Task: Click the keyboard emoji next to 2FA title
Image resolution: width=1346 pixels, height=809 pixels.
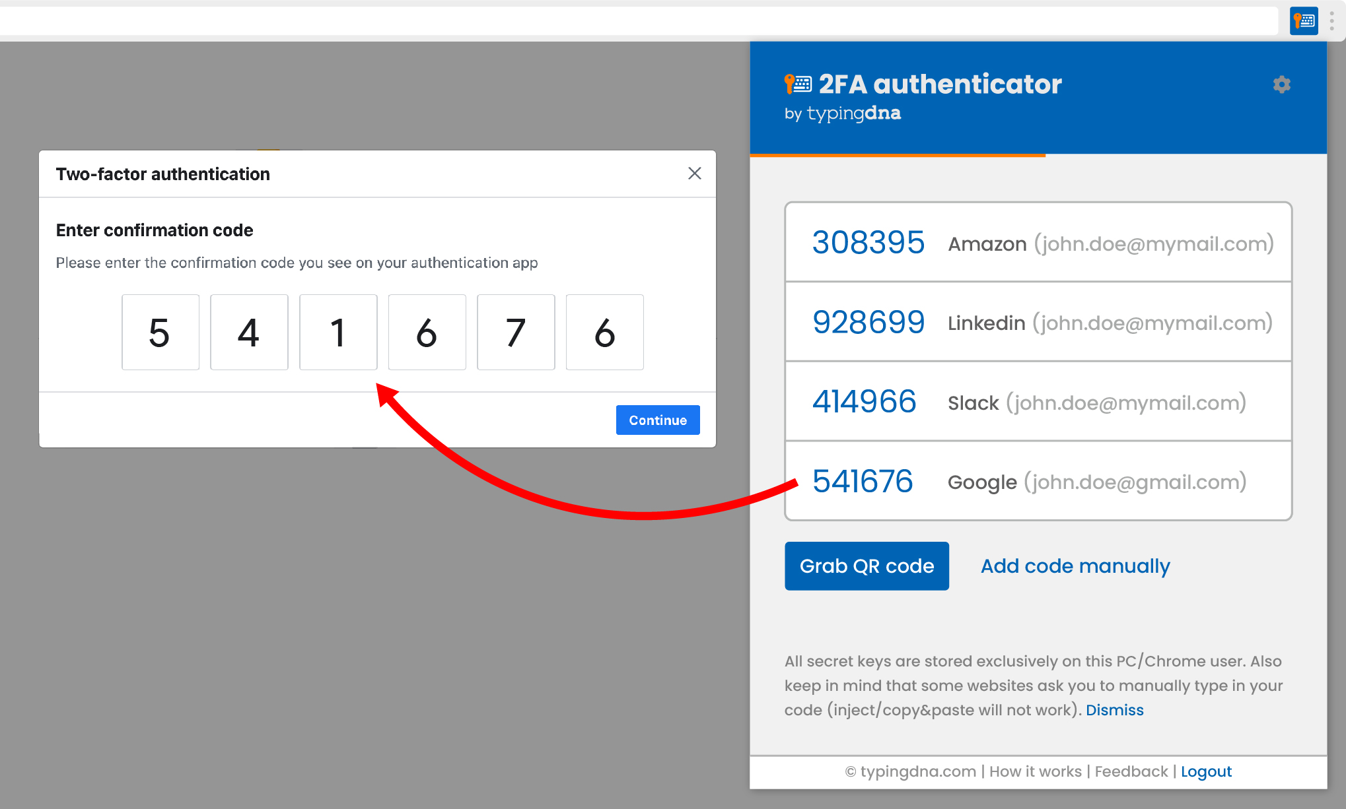Action: click(x=802, y=84)
